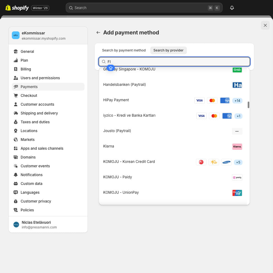Click the UnionPay logo icon

click(237, 193)
